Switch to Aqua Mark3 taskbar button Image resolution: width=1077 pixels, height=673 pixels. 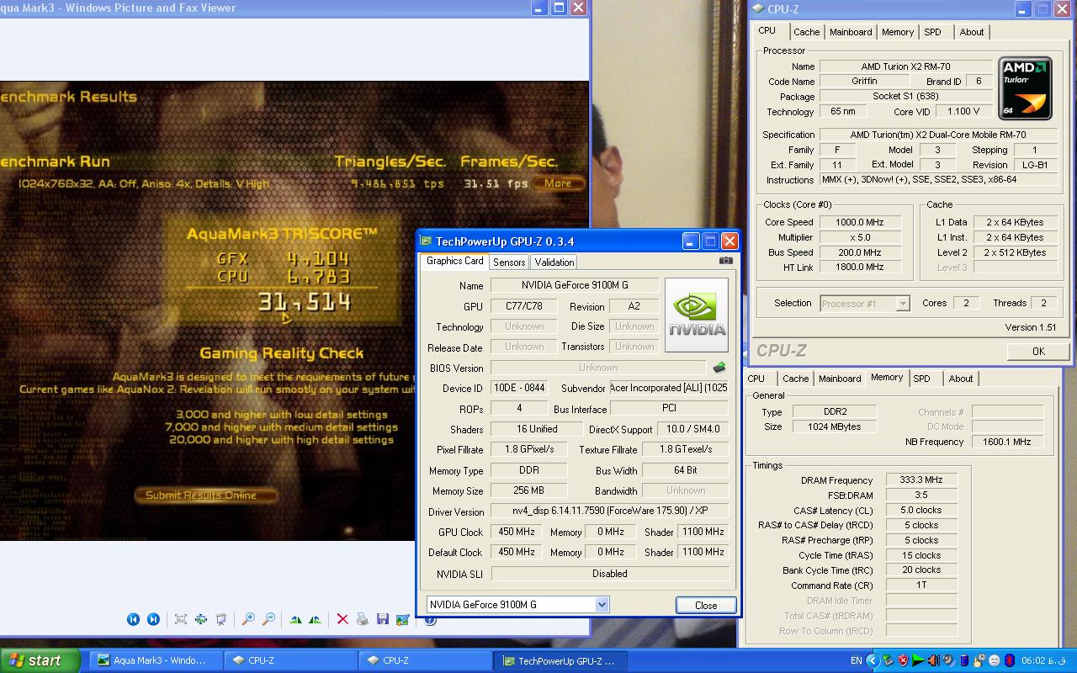click(x=157, y=660)
